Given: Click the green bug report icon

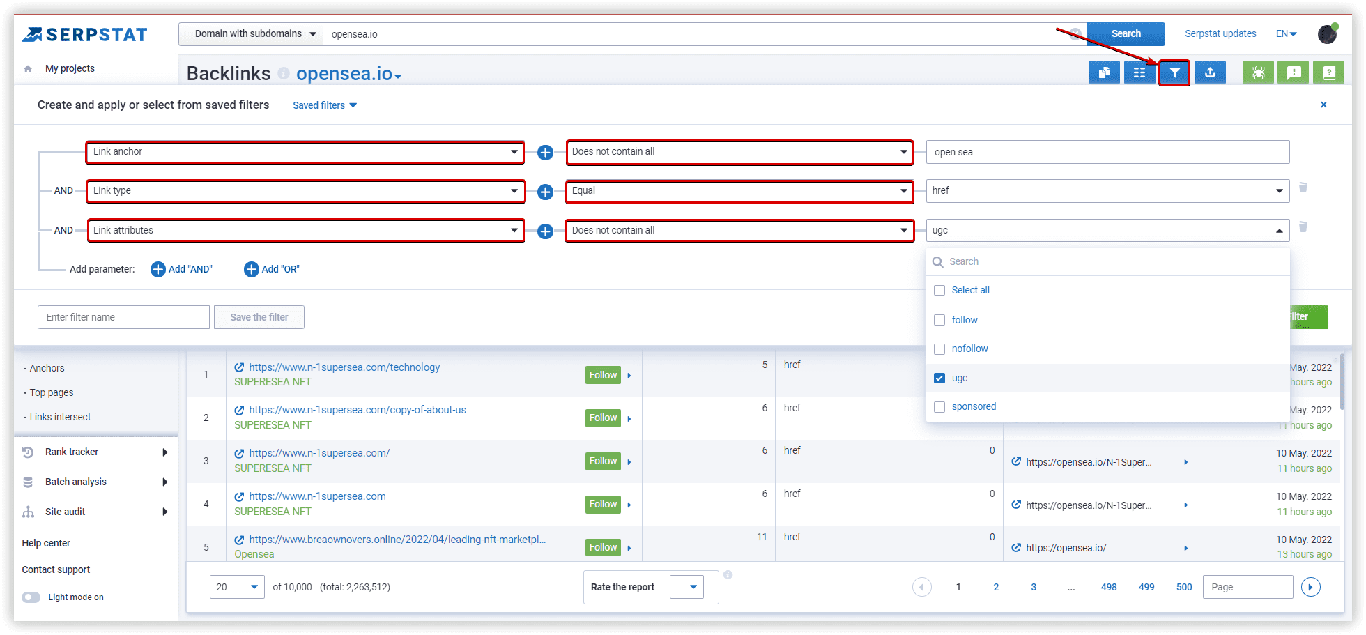Looking at the screenshot, I should pyautogui.click(x=1258, y=72).
